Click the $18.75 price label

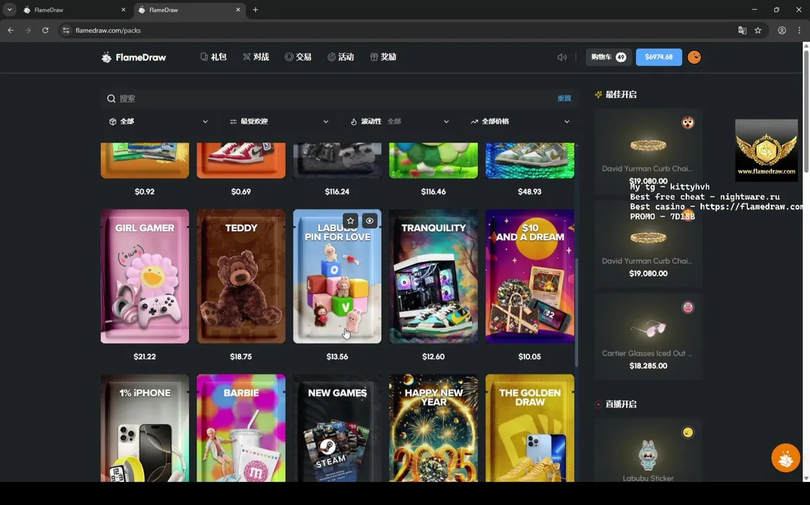[x=241, y=357]
